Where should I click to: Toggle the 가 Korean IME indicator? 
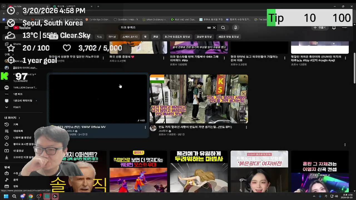(x=326, y=196)
